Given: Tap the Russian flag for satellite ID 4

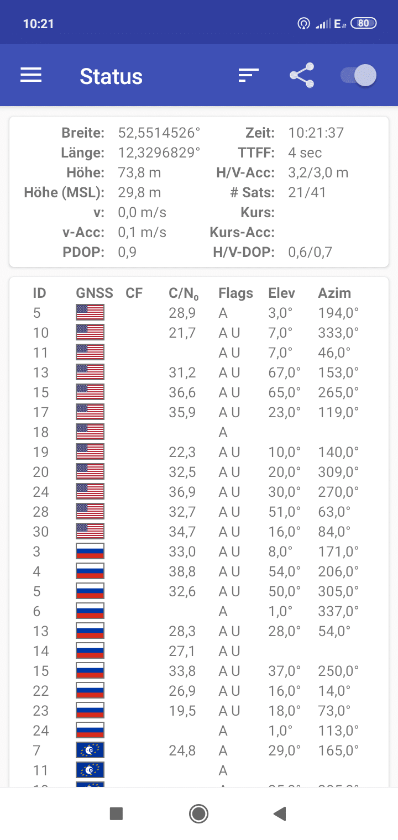Looking at the screenshot, I should tap(90, 571).
